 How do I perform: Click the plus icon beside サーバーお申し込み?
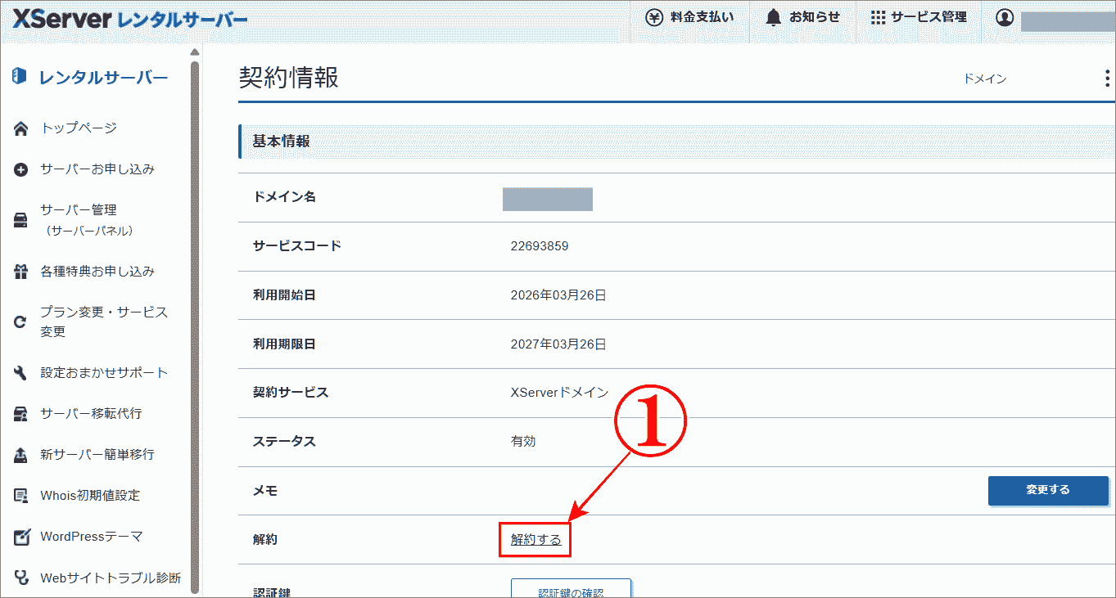21,170
